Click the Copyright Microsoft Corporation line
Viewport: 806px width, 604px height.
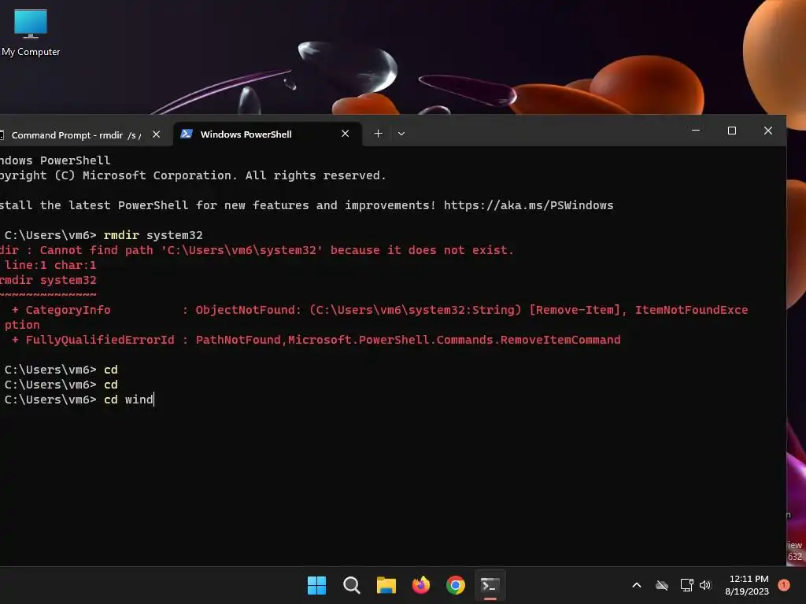pyautogui.click(x=193, y=175)
